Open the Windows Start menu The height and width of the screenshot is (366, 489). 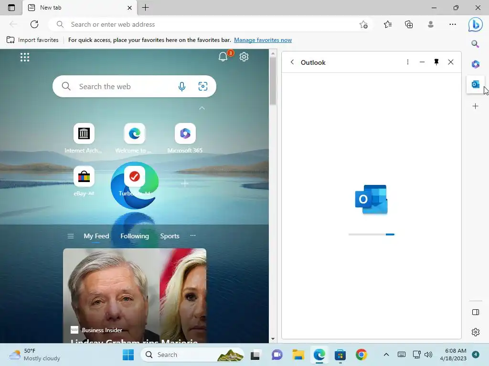[128, 355]
